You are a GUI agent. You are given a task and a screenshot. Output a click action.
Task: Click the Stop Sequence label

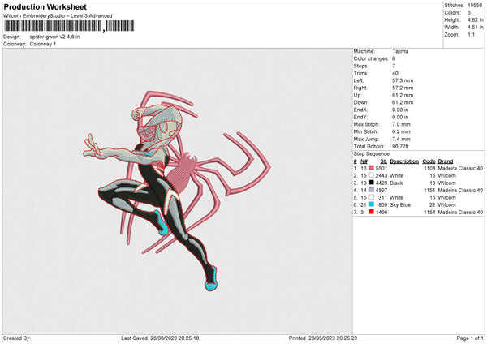coord(372,154)
